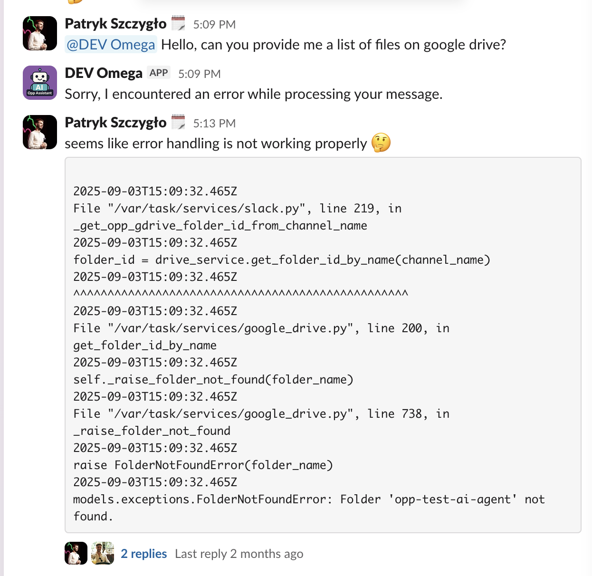Click the DEV Omega bot message timestamp

pyautogui.click(x=199, y=74)
